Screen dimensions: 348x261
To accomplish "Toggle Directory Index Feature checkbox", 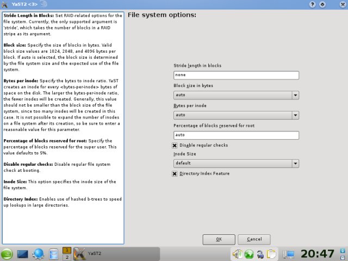I will click(x=175, y=173).
